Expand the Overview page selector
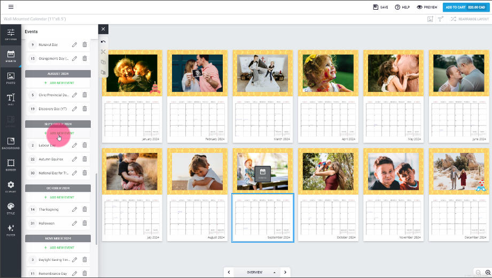The width and height of the screenshot is (492, 278). coord(275,272)
